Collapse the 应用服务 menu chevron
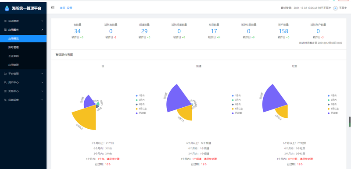This screenshot has width=351, height=169. (x=42, y=30)
